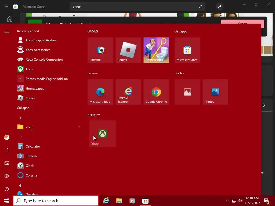Click the Browser group title

[93, 73]
